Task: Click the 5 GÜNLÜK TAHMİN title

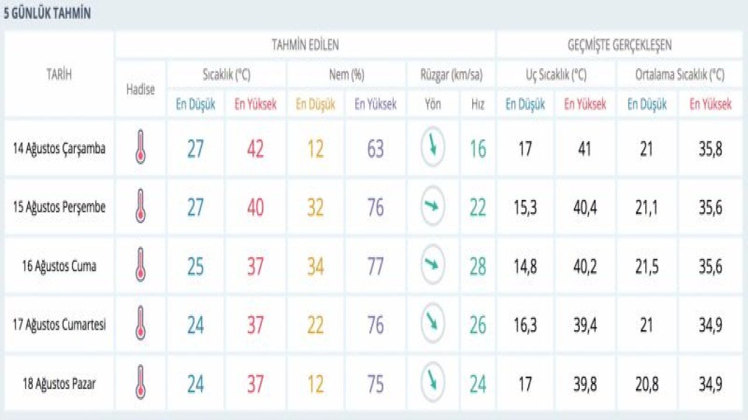Action: (47, 14)
